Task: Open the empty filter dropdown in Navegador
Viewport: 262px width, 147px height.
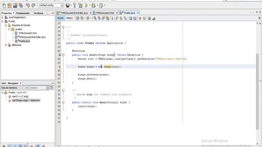Action: pyautogui.click(x=39, y=88)
